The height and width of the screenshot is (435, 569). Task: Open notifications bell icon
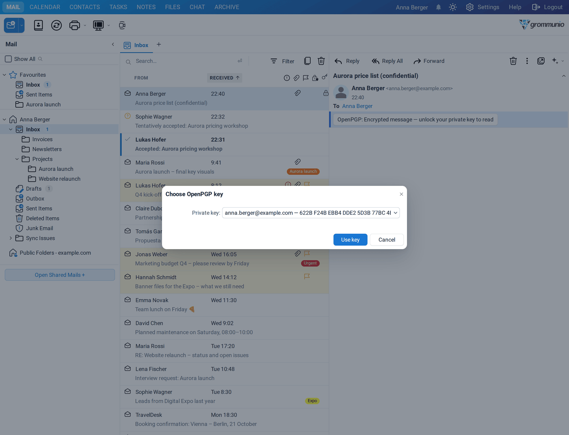[439, 7]
